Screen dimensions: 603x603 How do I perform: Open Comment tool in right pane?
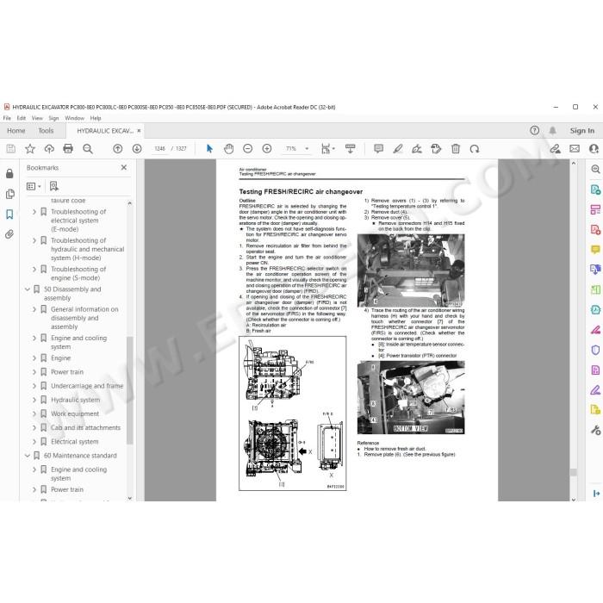[x=595, y=250]
